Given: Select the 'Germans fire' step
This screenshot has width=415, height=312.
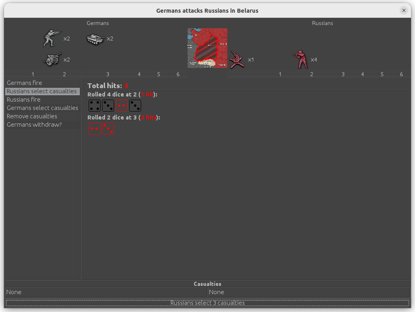Looking at the screenshot, I should (24, 83).
